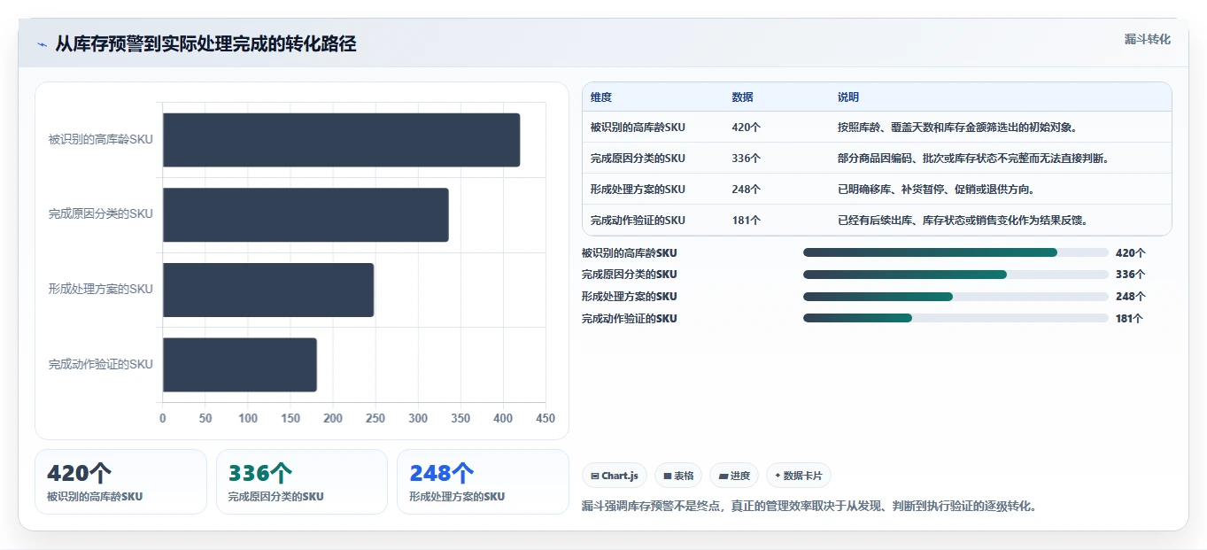The height and width of the screenshot is (550, 1207).
Task: Click the 420个 value in the table
Action: 747,128
